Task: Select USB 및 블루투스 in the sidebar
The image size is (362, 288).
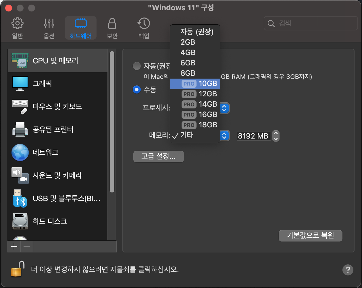Action: point(58,198)
